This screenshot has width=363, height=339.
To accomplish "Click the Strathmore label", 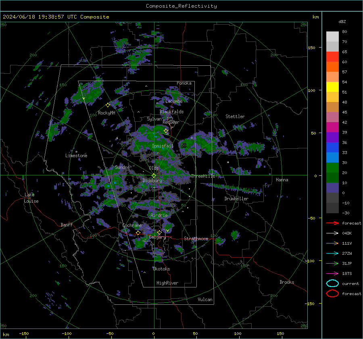I will [x=196, y=239].
